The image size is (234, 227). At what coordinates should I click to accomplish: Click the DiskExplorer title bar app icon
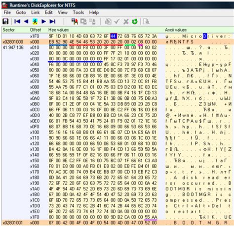pyautogui.click(x=4, y=5)
